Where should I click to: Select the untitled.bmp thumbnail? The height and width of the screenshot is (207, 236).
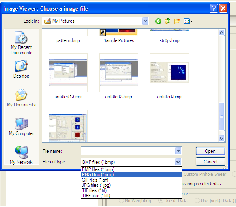tap(169, 73)
